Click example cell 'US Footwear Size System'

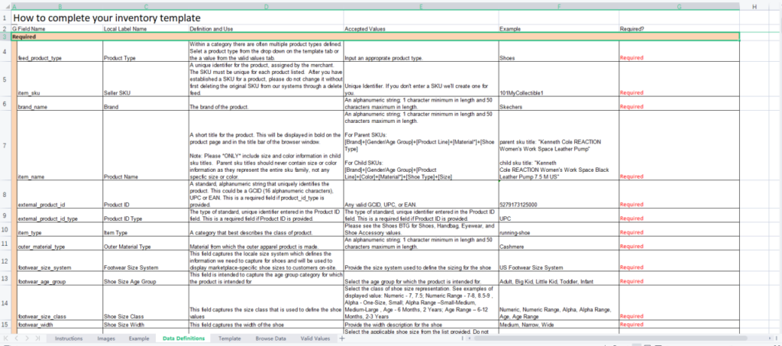[x=558, y=260]
